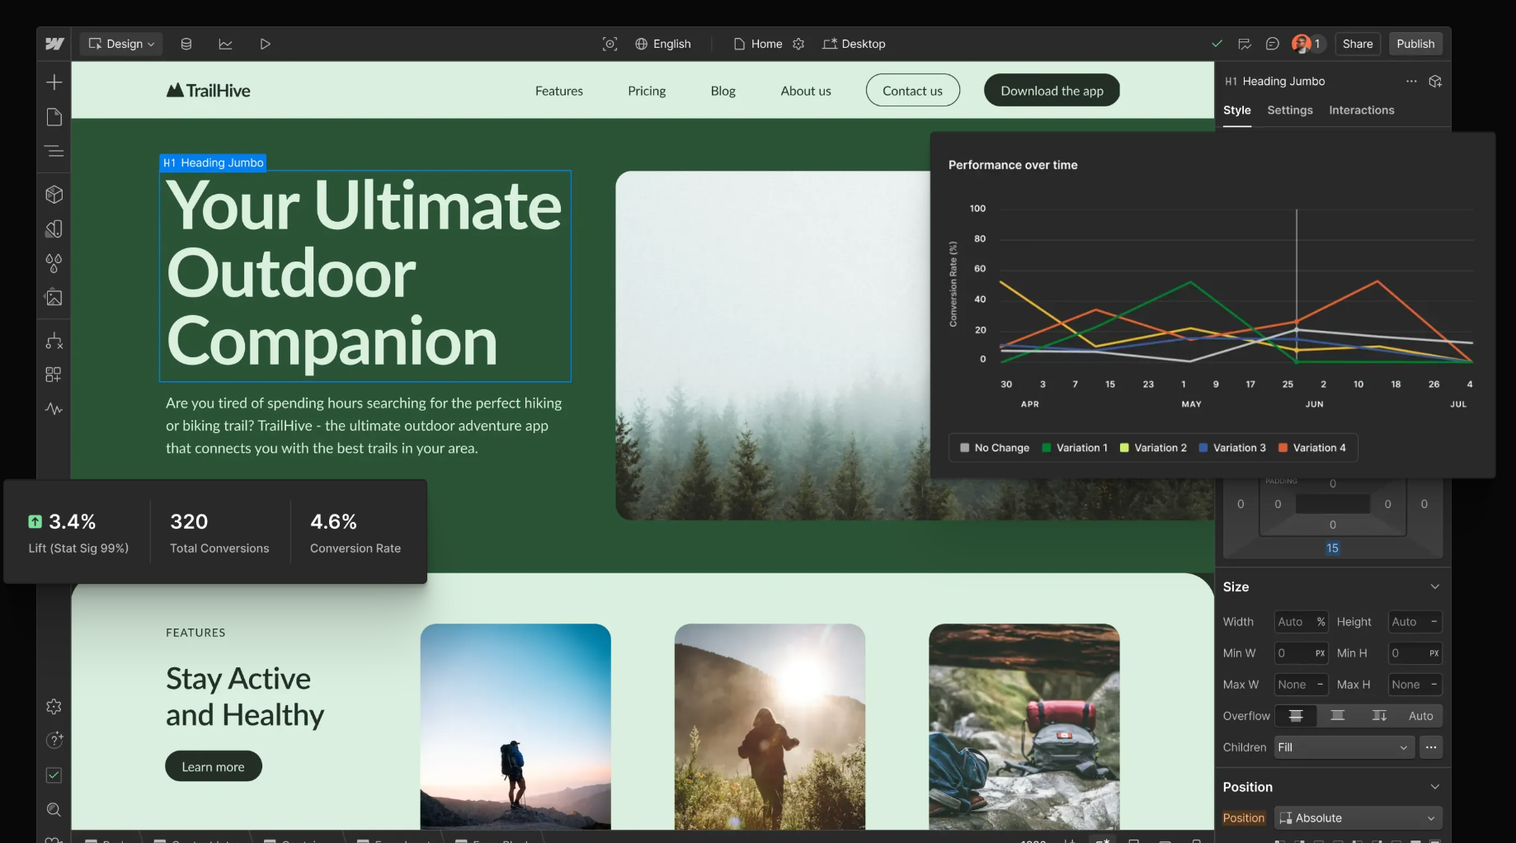The width and height of the screenshot is (1516, 843).
Task: Enter preview mode with the play icon
Action: coord(265,44)
